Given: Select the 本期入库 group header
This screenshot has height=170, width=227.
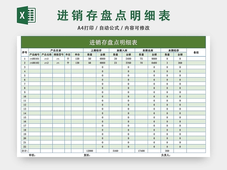Looking at the screenshot, I should click(x=122, y=50).
